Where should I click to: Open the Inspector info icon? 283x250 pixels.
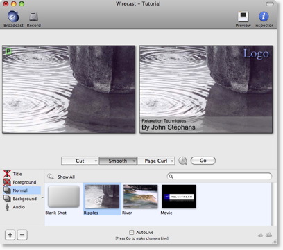point(264,17)
